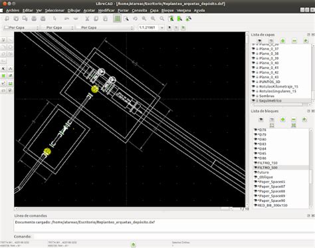Copy the selection from the toolbar
The width and height of the screenshot is (315, 248).
pos(96,19)
